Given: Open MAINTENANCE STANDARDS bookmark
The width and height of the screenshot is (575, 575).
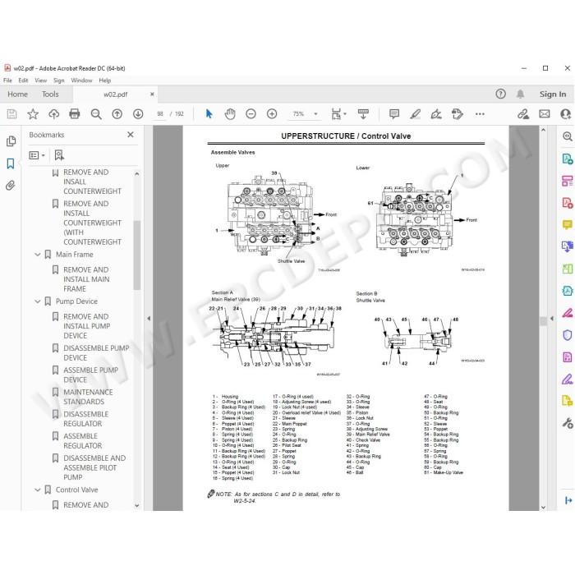Looking at the screenshot, I should pyautogui.click(x=88, y=397).
